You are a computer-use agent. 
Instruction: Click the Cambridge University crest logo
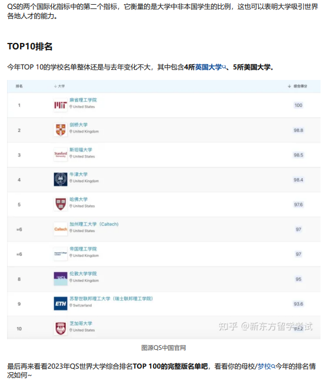click(x=61, y=130)
